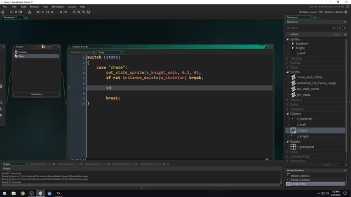
Task: Open the Build menu
Action: tap(23, 7)
